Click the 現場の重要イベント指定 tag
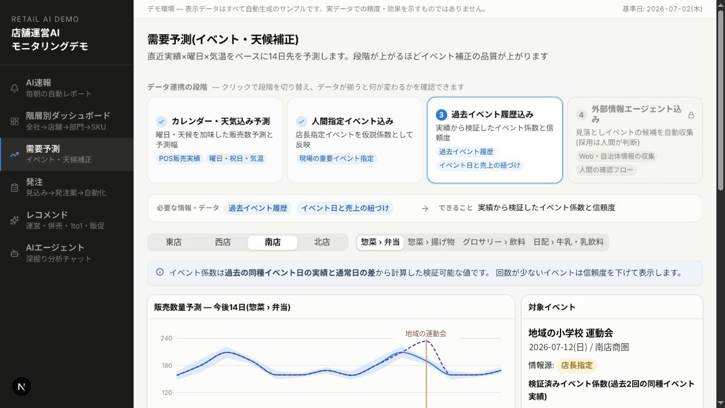 pos(336,159)
